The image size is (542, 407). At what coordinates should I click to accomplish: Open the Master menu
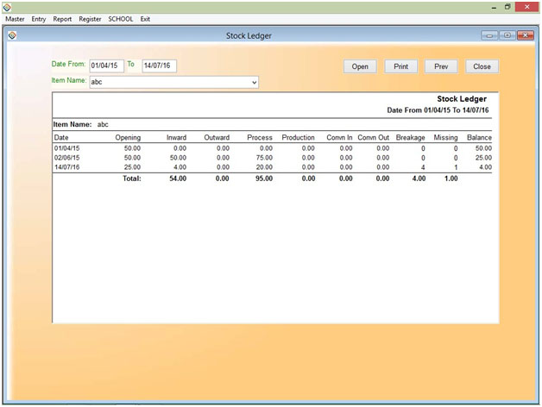click(15, 18)
